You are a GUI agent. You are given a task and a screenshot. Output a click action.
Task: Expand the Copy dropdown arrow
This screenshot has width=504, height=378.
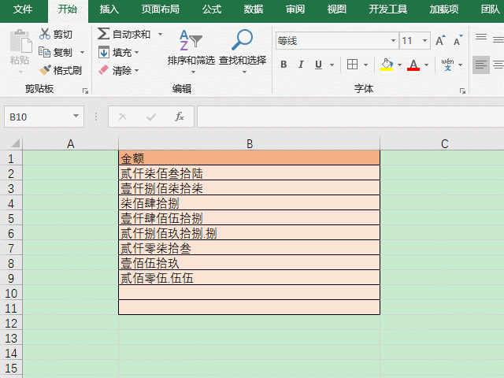pos(82,52)
